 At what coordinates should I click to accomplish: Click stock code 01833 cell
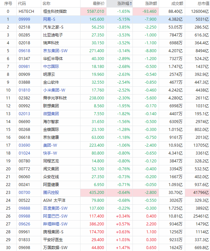[29, 240]
